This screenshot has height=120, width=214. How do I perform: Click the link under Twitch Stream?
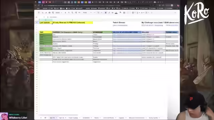120,25
